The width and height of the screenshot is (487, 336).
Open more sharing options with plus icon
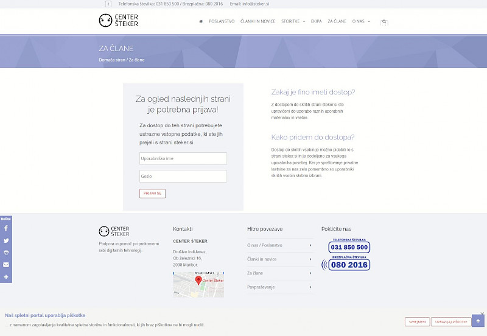click(x=6, y=277)
